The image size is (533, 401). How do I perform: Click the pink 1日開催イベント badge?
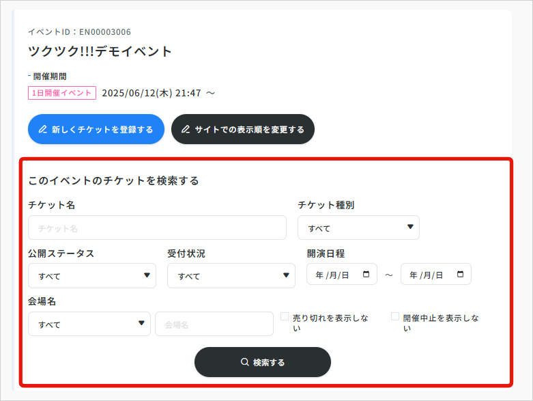62,93
